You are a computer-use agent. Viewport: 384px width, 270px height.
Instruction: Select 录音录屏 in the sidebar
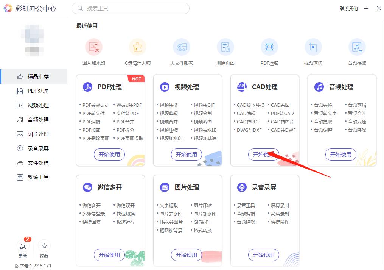[33, 148]
